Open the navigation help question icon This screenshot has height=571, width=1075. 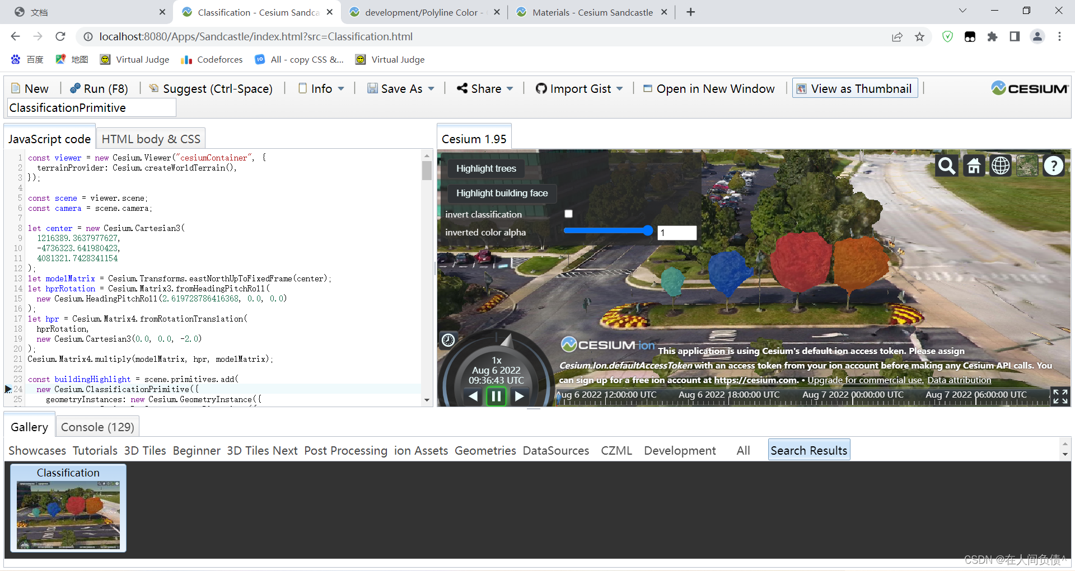point(1054,166)
